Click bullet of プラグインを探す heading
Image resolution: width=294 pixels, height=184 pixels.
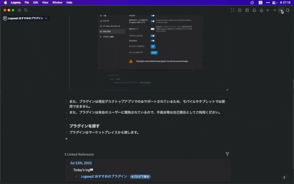click(x=67, y=125)
